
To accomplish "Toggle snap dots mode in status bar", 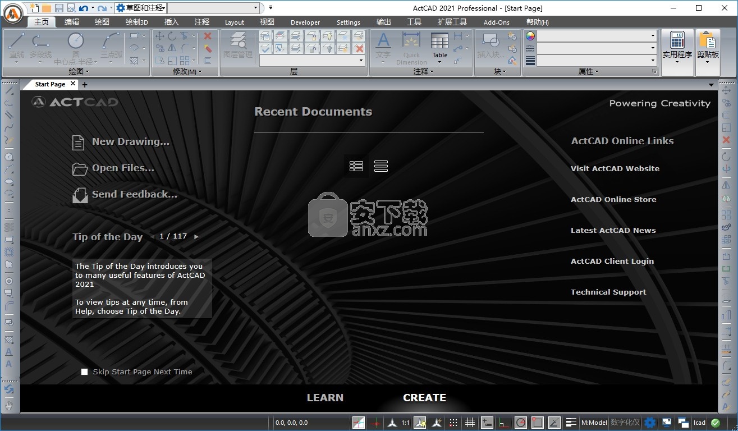I will click(453, 423).
